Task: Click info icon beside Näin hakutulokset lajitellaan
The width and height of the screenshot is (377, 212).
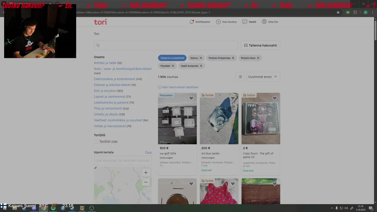Action: point(160,87)
